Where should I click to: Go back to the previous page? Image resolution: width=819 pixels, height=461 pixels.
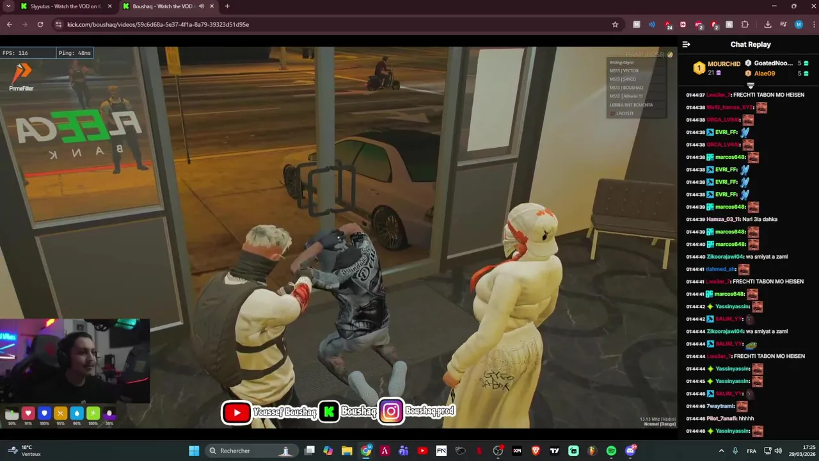pyautogui.click(x=9, y=24)
